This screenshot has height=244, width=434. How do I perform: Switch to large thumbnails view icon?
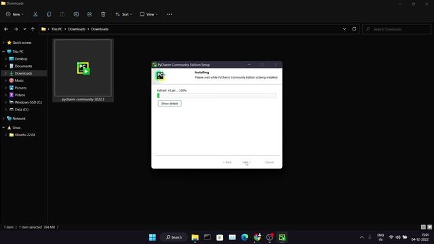point(429,227)
